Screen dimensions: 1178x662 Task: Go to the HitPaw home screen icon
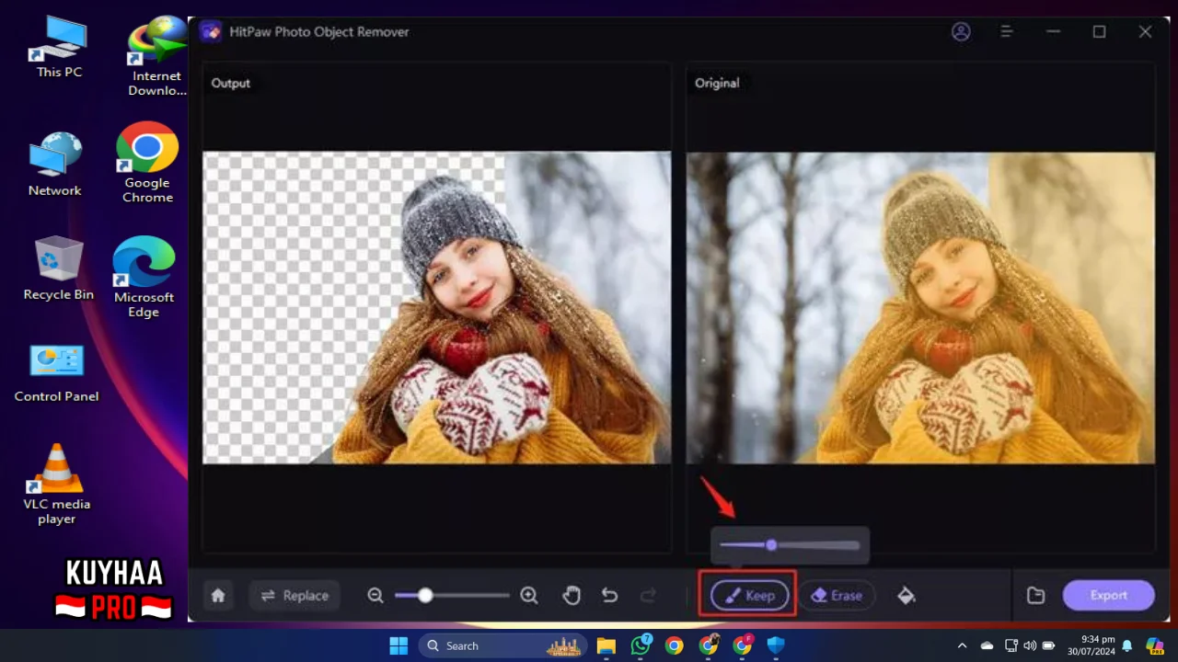pyautogui.click(x=218, y=595)
